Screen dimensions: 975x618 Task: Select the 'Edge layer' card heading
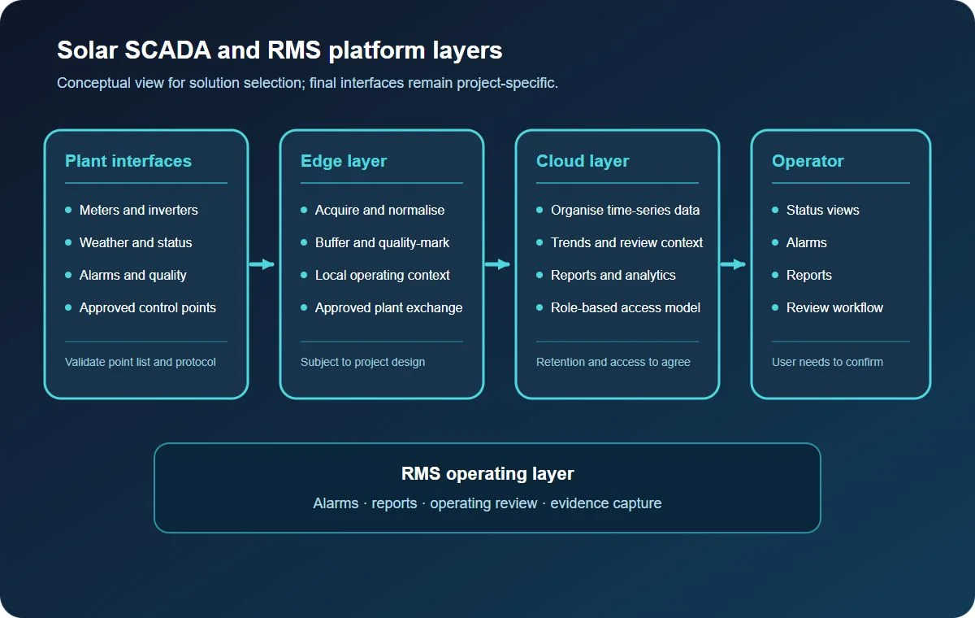coord(344,161)
